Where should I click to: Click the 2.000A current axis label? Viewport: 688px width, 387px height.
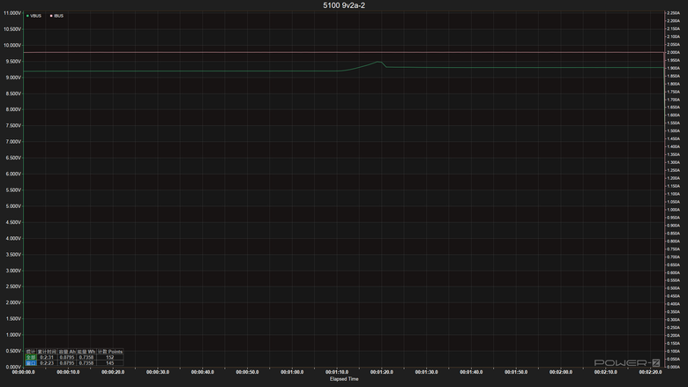(x=673, y=52)
